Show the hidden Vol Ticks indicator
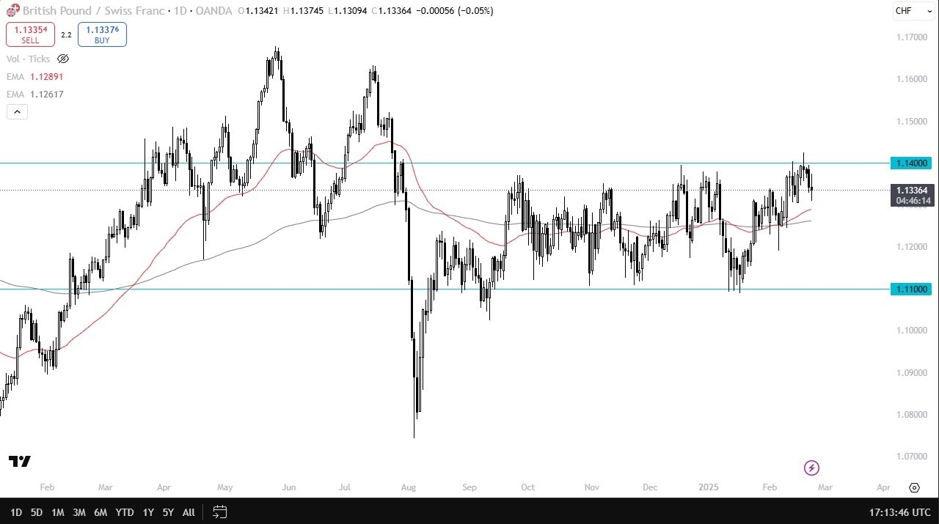This screenshot has height=524, width=939. pyautogui.click(x=63, y=59)
